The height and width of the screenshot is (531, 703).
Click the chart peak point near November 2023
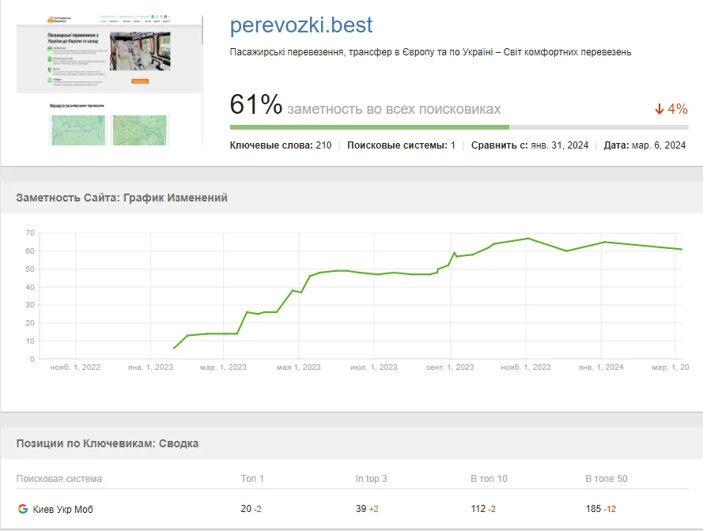point(528,239)
